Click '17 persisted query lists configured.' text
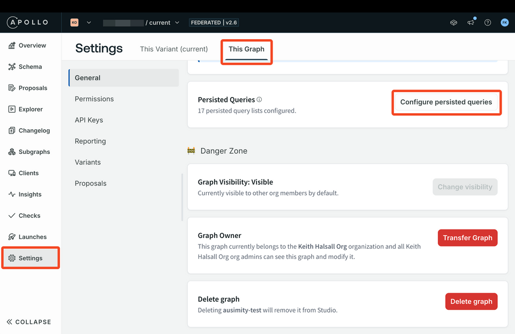This screenshot has width=515, height=334. point(247,111)
